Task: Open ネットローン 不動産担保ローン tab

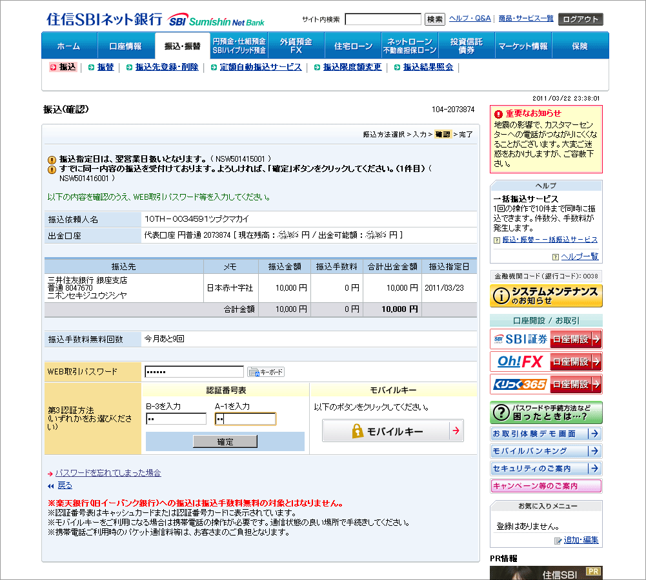Action: (410, 46)
